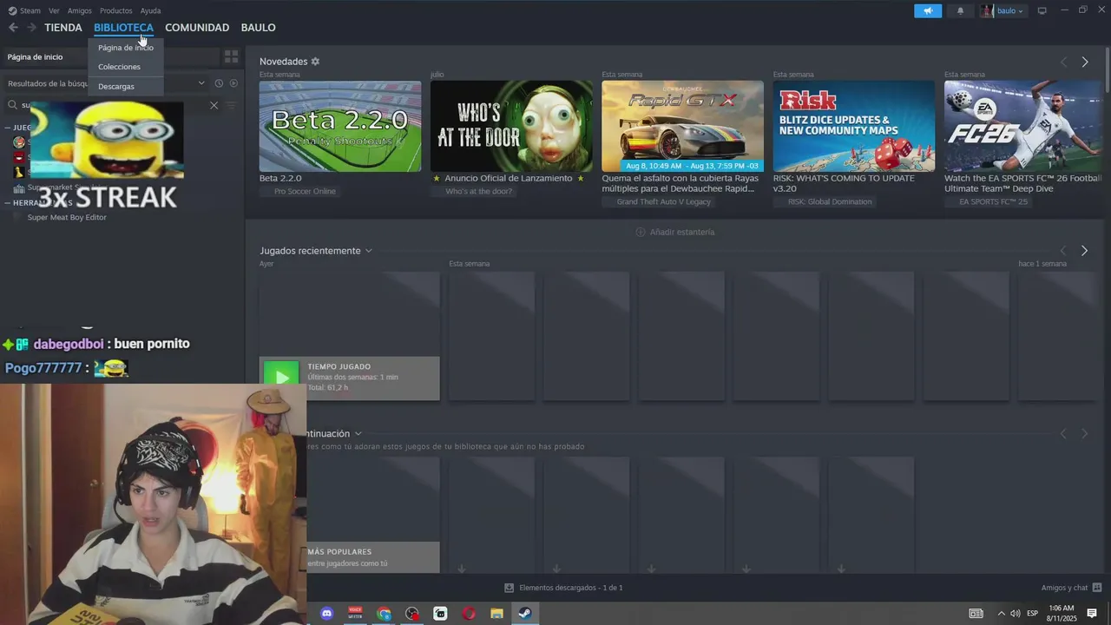Image resolution: width=1111 pixels, height=625 pixels.
Task: Go forward with the right navigation arrow
Action: (31, 28)
